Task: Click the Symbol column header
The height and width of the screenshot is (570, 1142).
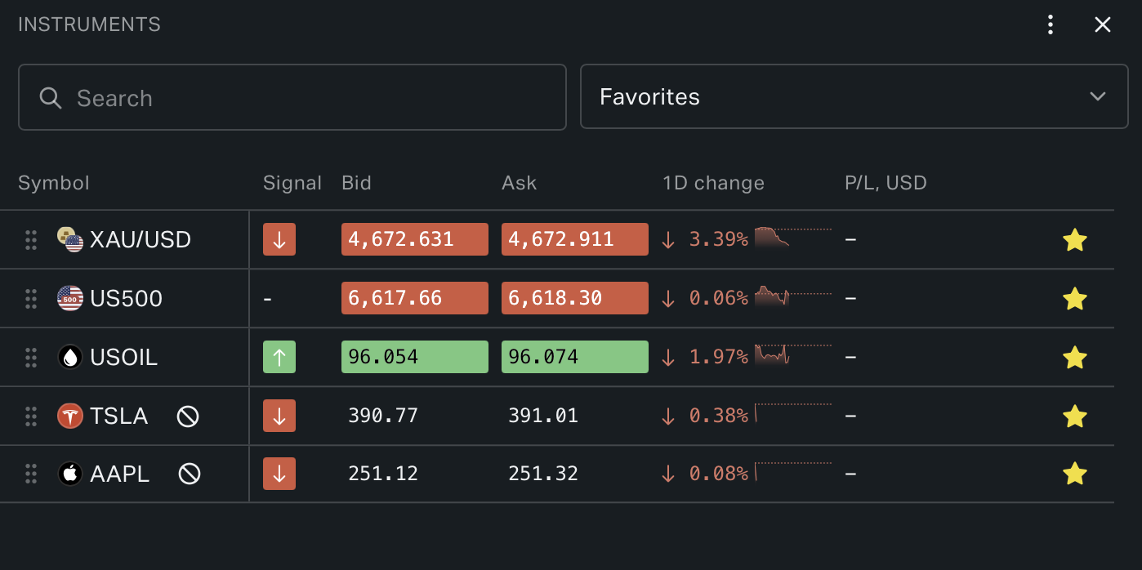Action: point(53,183)
